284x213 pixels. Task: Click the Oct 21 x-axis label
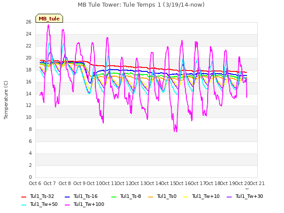click(257, 183)
